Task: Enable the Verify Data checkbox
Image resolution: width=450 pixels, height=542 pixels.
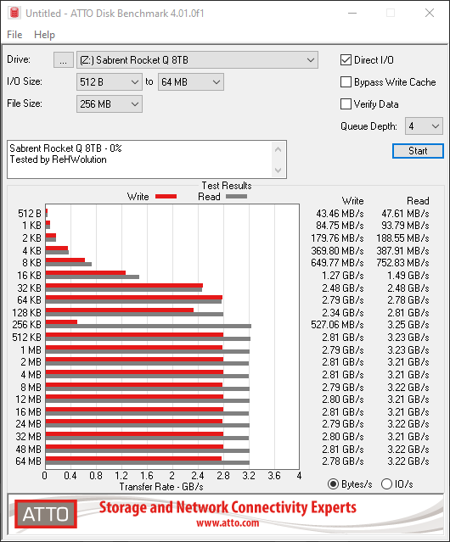Action: click(346, 104)
